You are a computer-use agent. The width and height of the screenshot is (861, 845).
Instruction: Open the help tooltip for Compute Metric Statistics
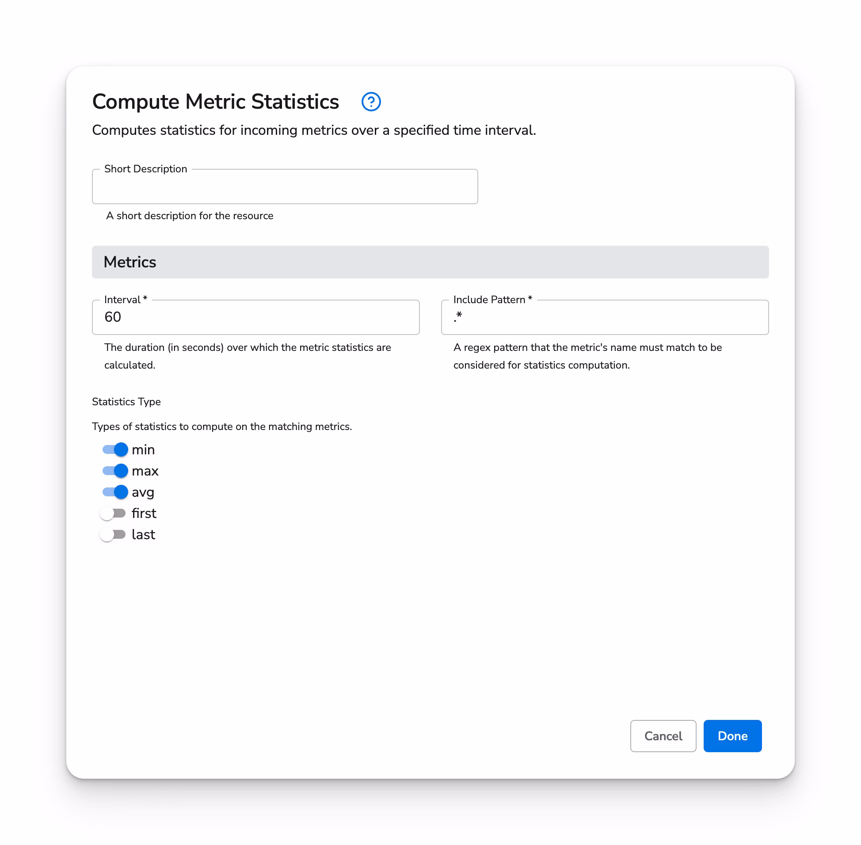(371, 102)
